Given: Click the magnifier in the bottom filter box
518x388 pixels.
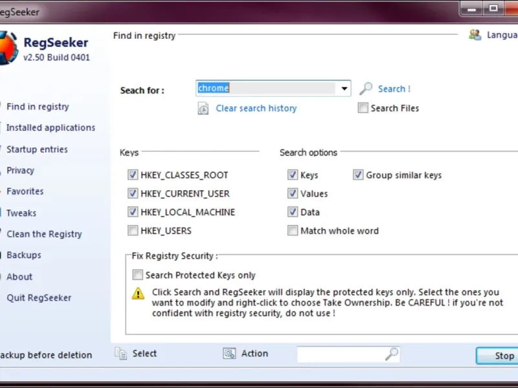Looking at the screenshot, I should [392, 354].
